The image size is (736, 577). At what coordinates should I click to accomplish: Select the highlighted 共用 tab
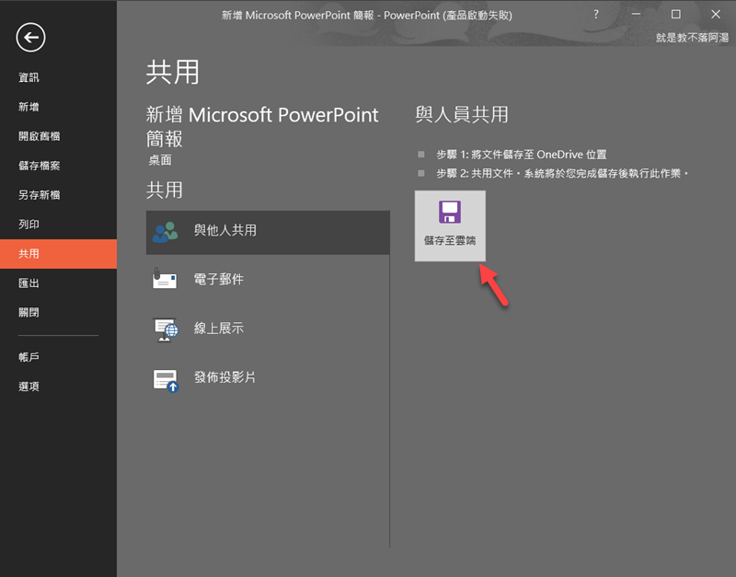tap(29, 254)
